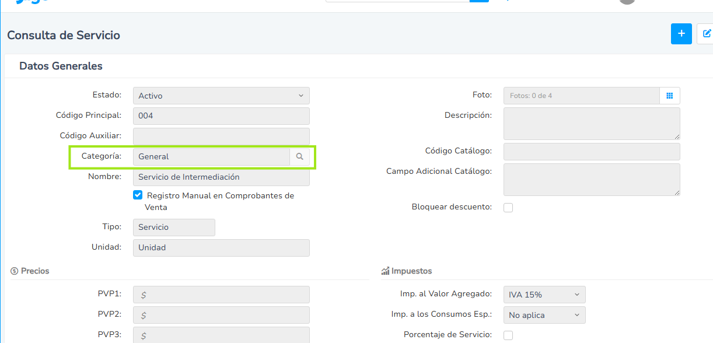713x343 pixels.
Task: Click the PVP3 price field
Action: point(221,335)
